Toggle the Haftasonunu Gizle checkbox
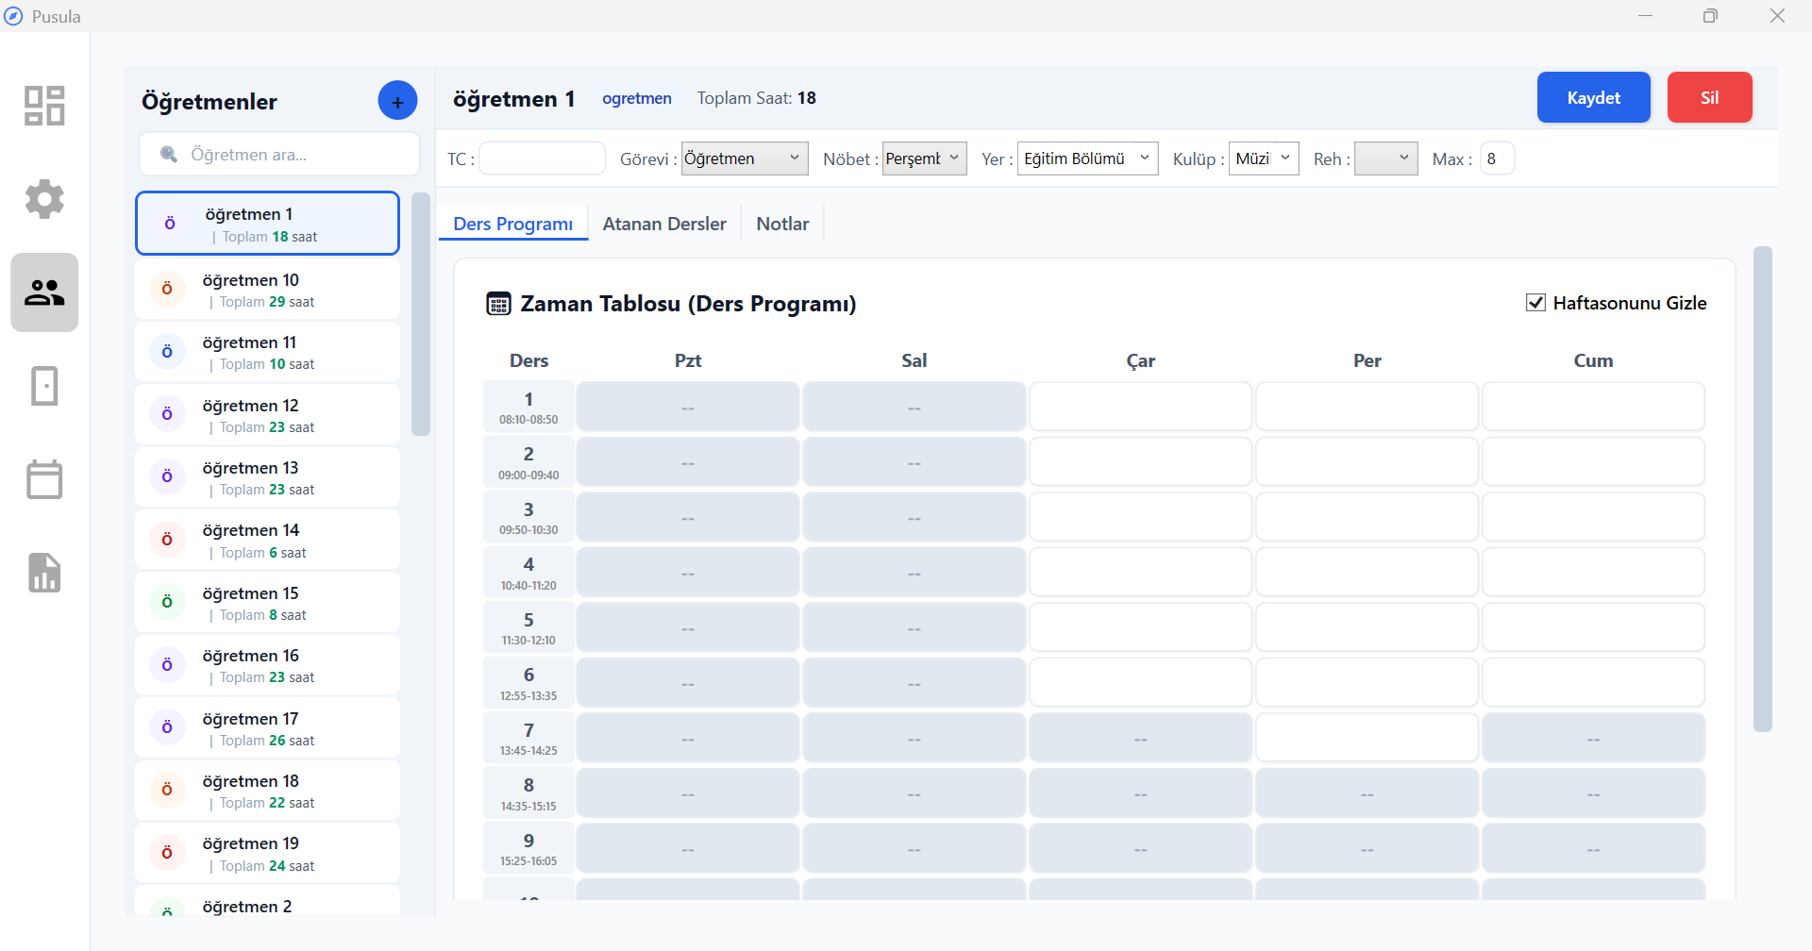Screen dimensions: 1812x951 (1535, 303)
